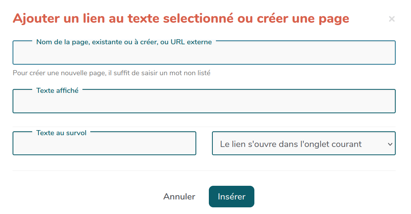Select the "Texte au survol" label text
Image resolution: width=411 pixels, height=214 pixels.
coord(61,133)
